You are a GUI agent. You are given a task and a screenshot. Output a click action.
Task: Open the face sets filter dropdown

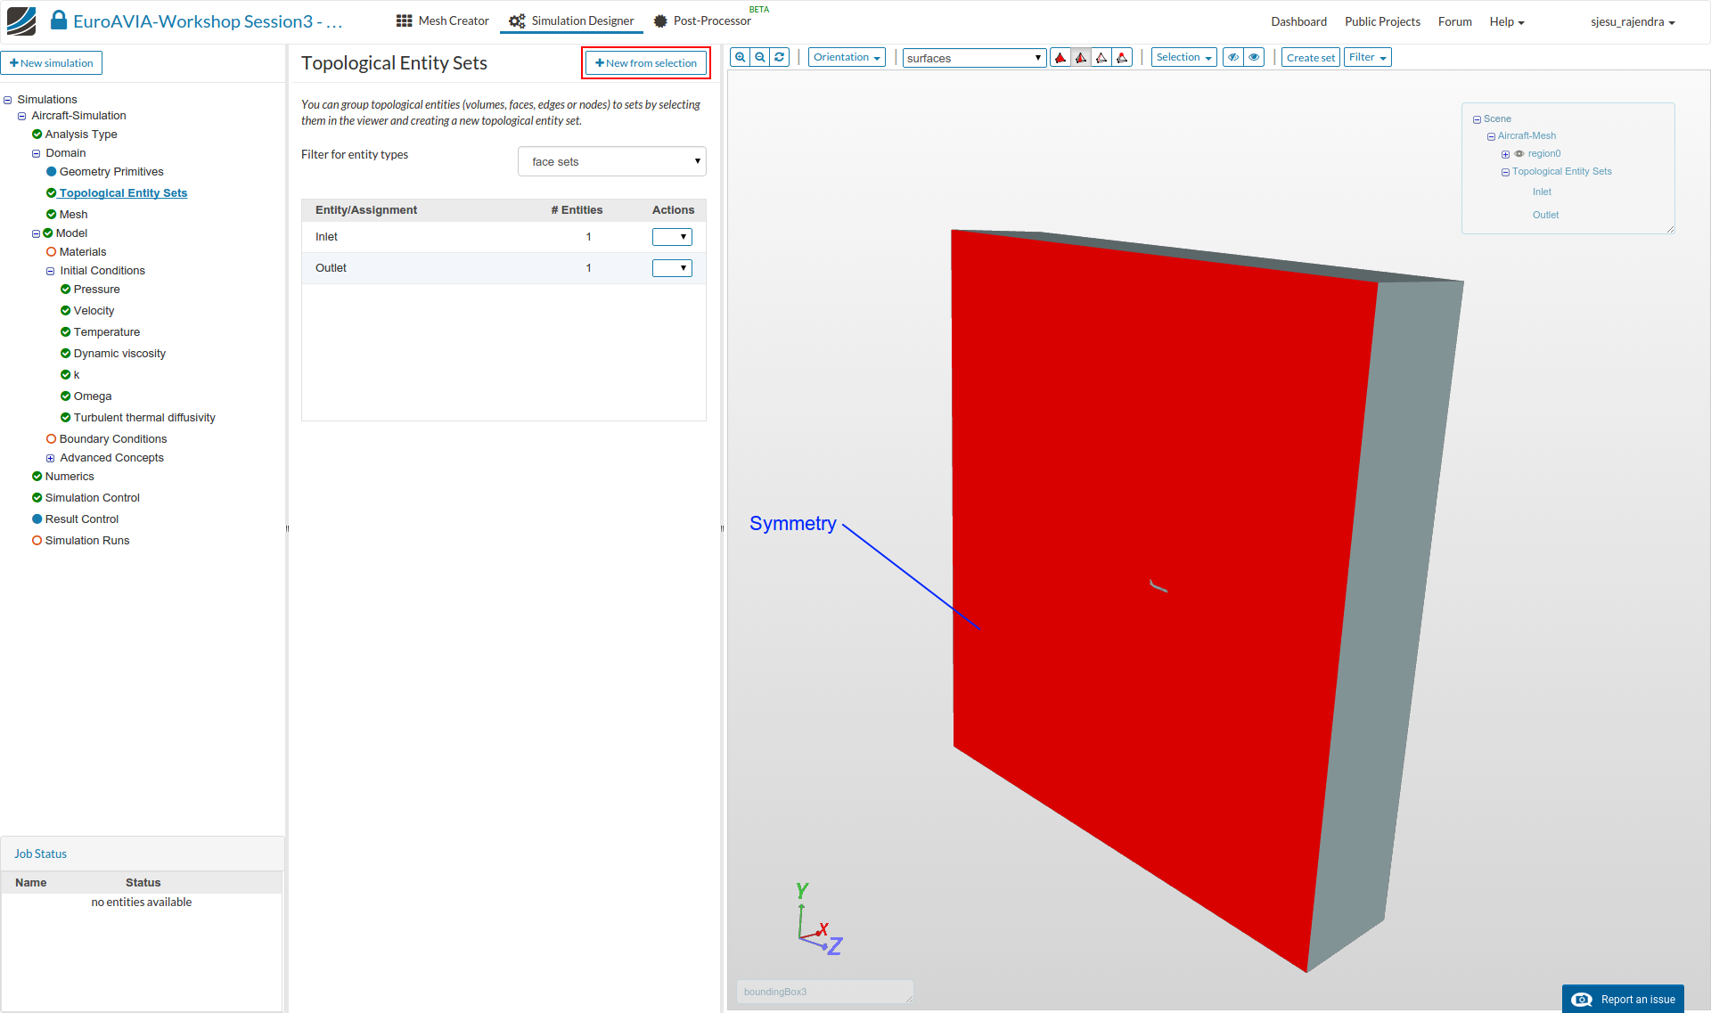[x=611, y=161]
